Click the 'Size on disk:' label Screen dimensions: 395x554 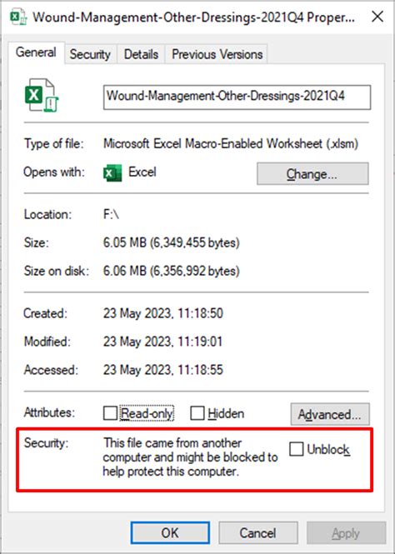coord(57,271)
